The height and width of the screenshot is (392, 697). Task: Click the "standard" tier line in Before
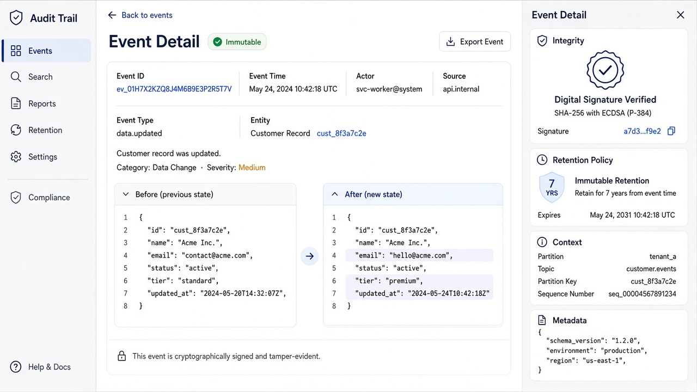pyautogui.click(x=183, y=281)
